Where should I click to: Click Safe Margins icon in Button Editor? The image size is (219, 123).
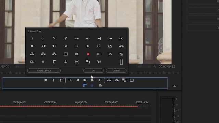[x=66, y=54]
